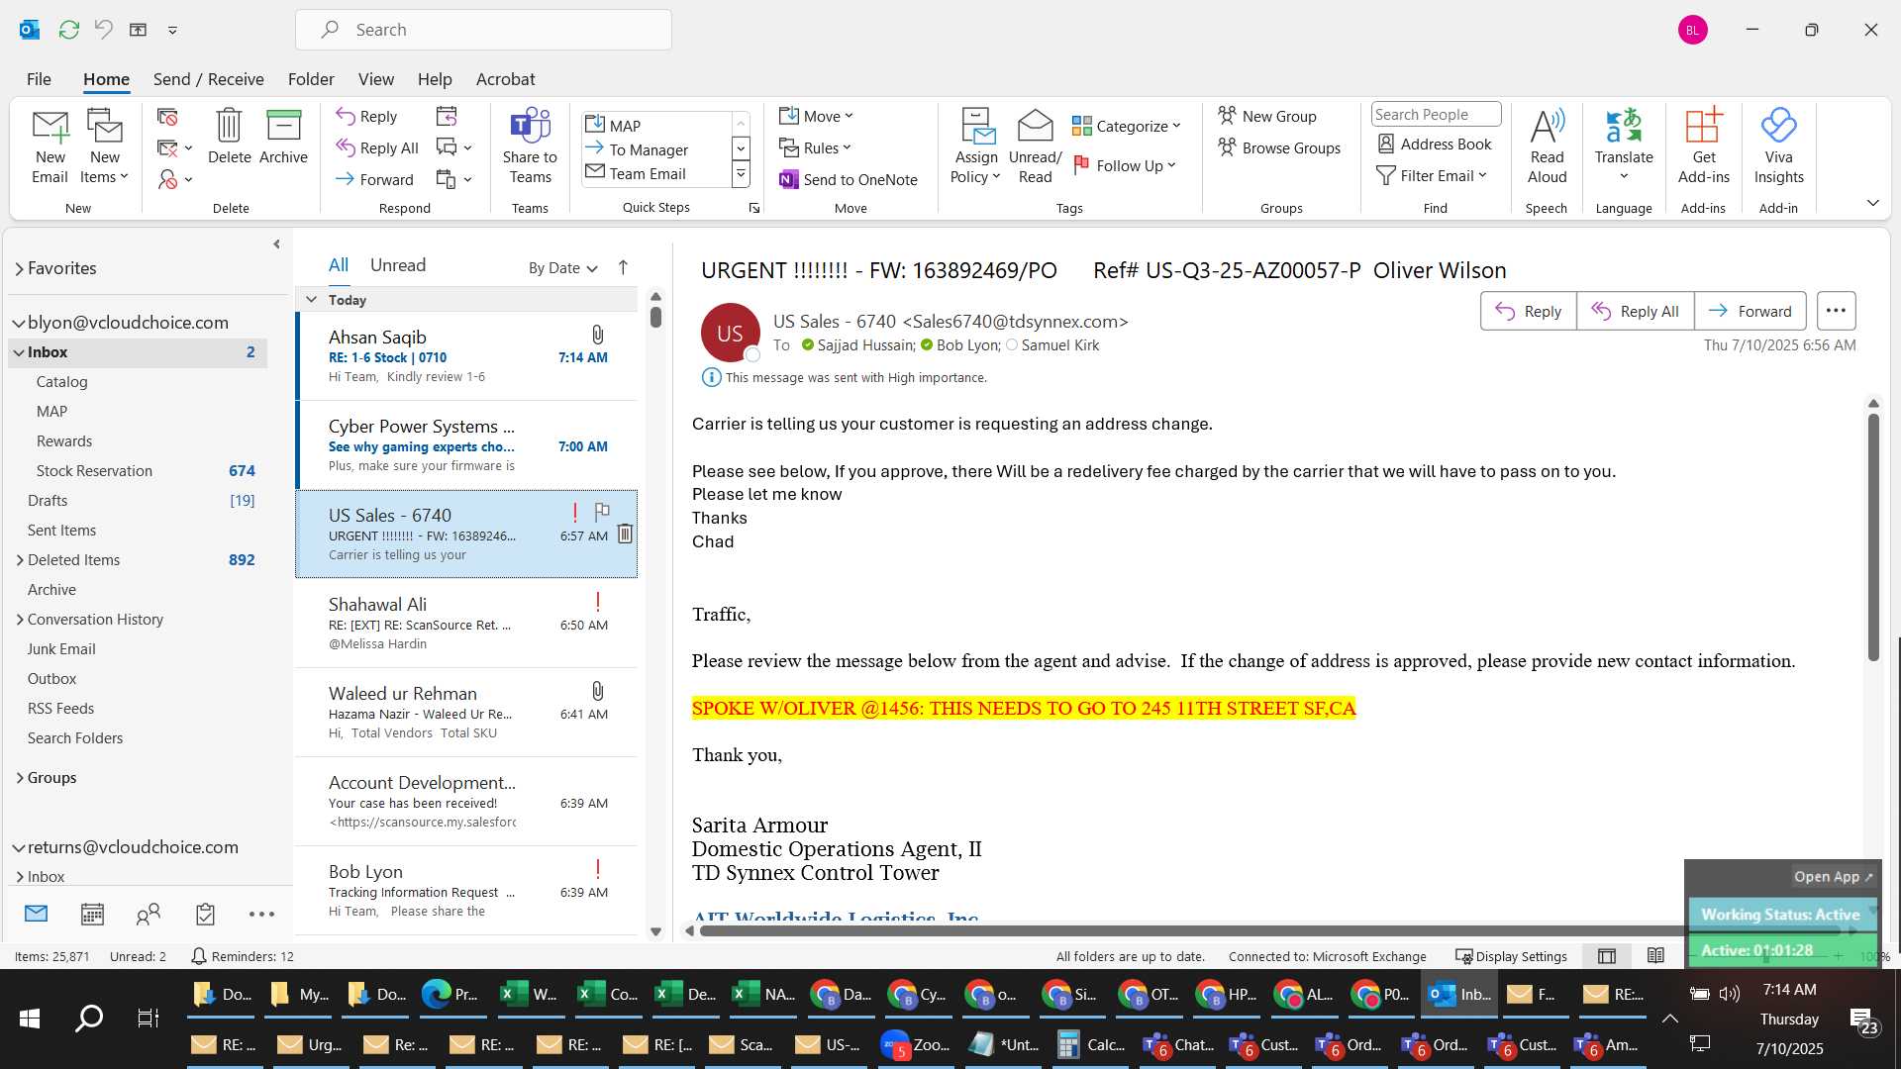Viewport: 1901px width, 1069px height.
Task: Click the Delete trash can icon in ribbon
Action: pos(229,137)
